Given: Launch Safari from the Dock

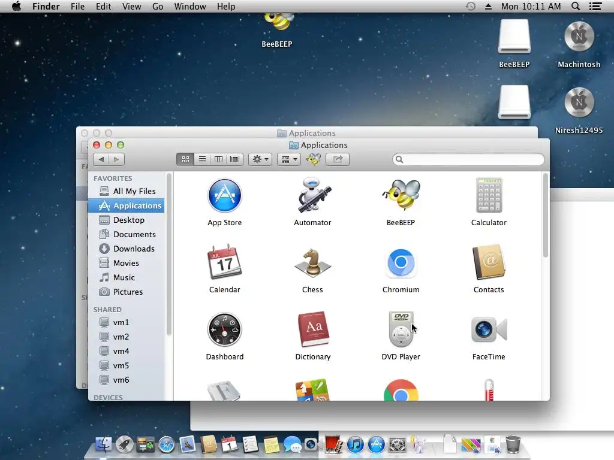Looking at the screenshot, I should 167,445.
